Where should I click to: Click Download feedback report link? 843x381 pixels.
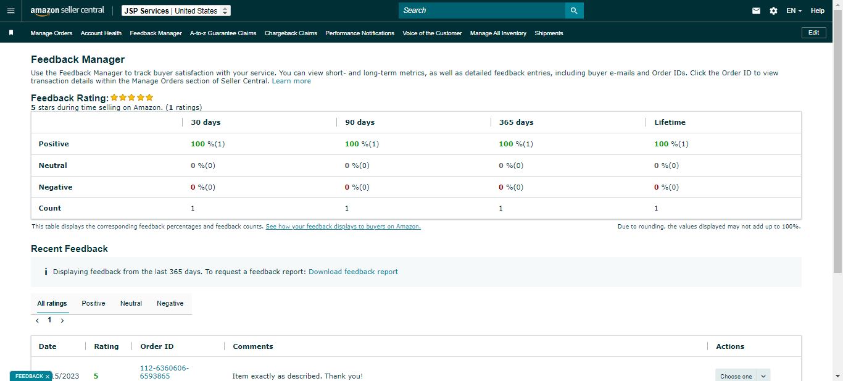coord(353,272)
